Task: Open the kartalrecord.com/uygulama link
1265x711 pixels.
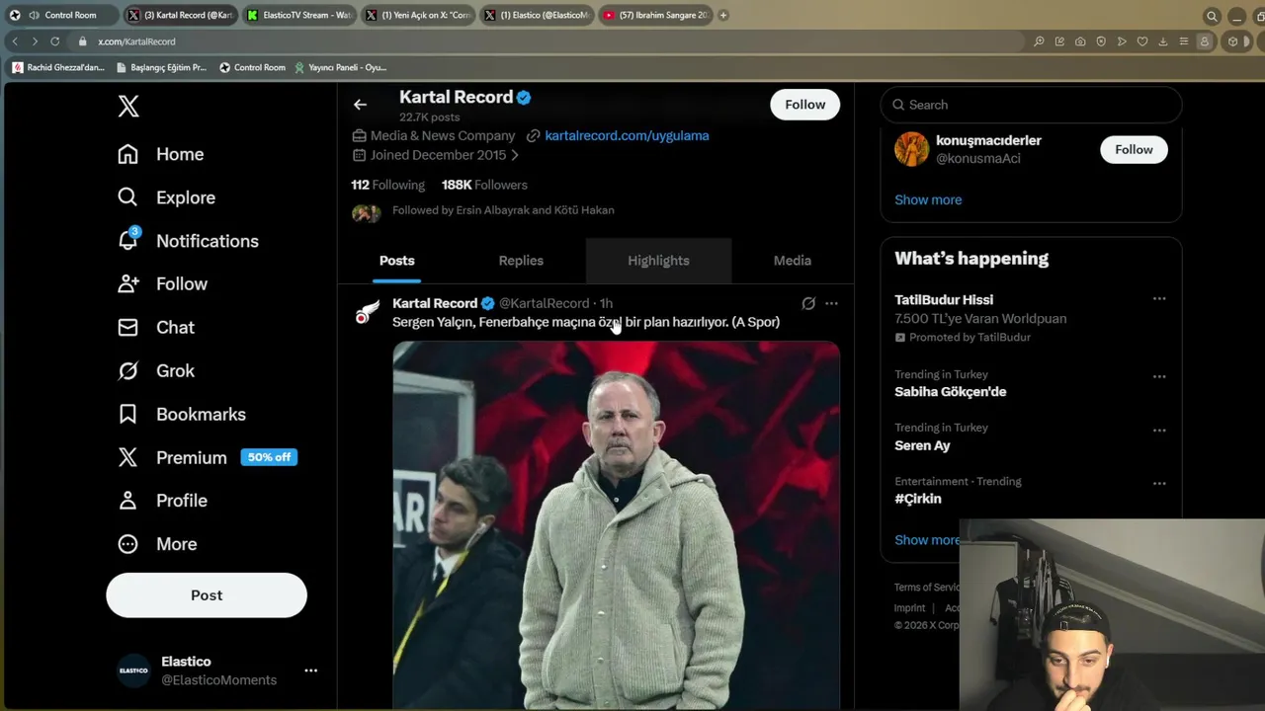Action: (x=627, y=135)
